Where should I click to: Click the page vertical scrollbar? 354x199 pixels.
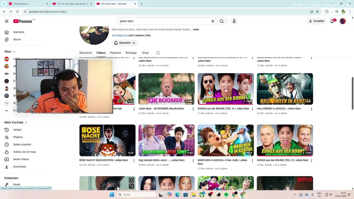tap(352, 93)
